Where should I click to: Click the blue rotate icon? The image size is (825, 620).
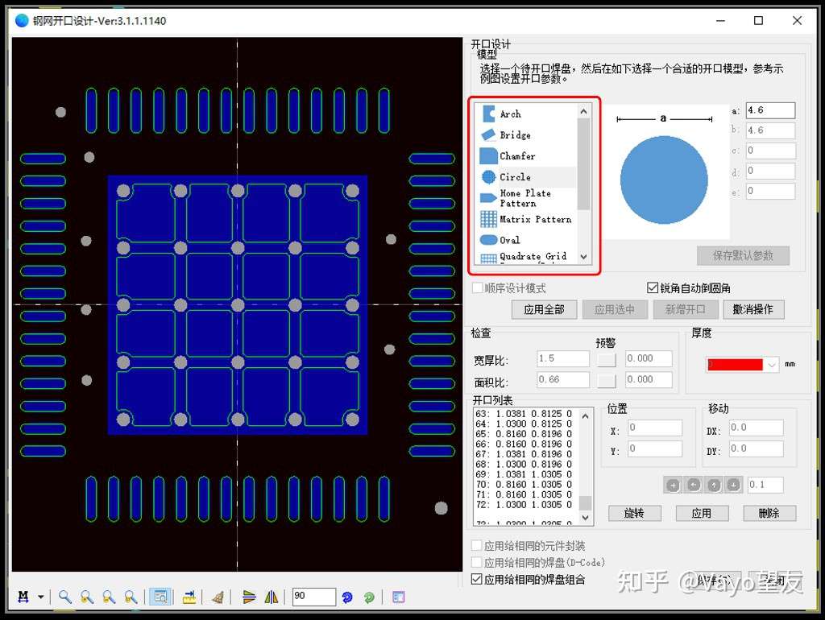pyautogui.click(x=347, y=597)
